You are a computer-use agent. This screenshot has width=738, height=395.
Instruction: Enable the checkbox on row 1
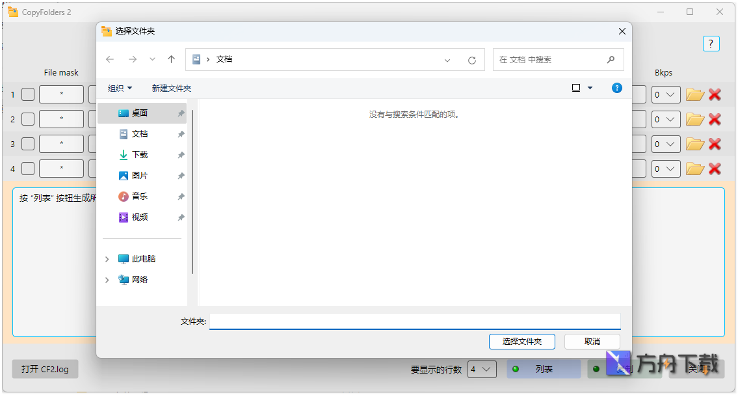pyautogui.click(x=28, y=94)
